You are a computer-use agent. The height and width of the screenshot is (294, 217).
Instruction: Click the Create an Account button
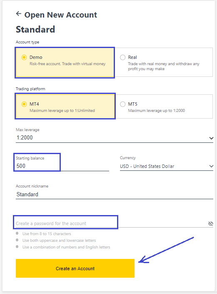pos(75,268)
